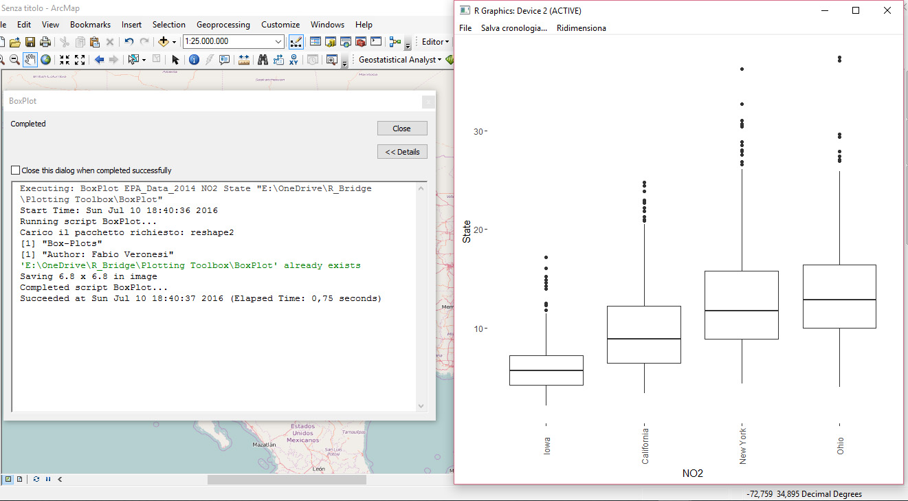Open the Measure tool
This screenshot has height=501, width=908.
coord(243,59)
